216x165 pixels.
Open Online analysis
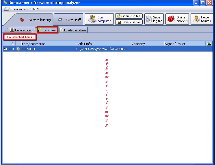coord(177,19)
